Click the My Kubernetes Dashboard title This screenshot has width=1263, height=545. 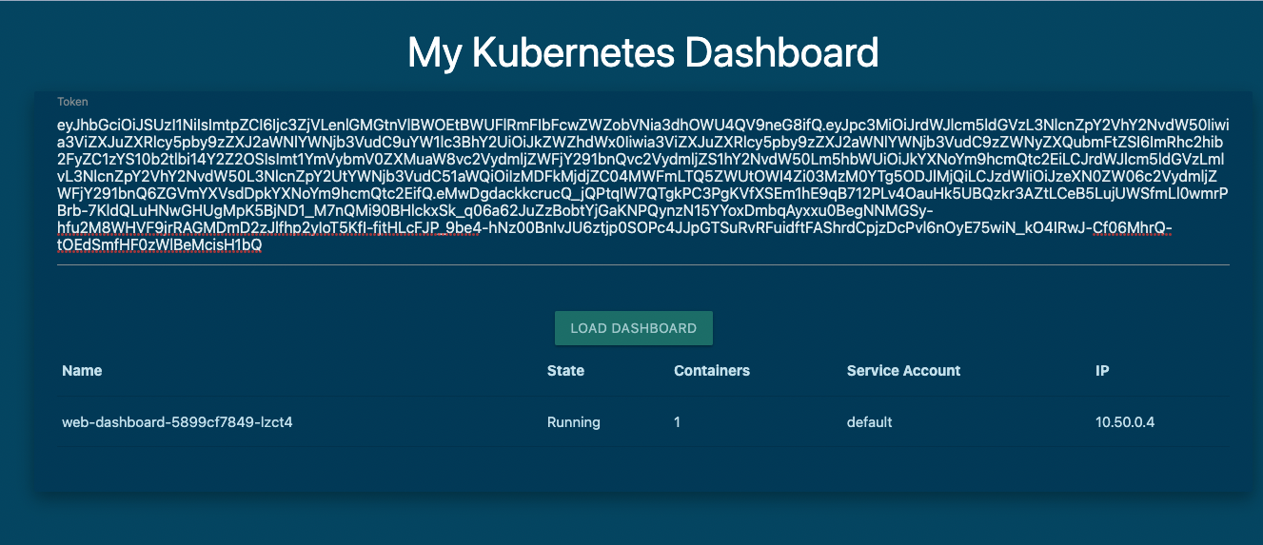[x=643, y=51]
